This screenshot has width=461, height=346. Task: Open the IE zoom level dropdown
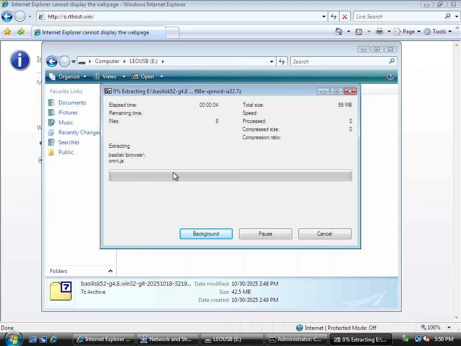click(449, 328)
